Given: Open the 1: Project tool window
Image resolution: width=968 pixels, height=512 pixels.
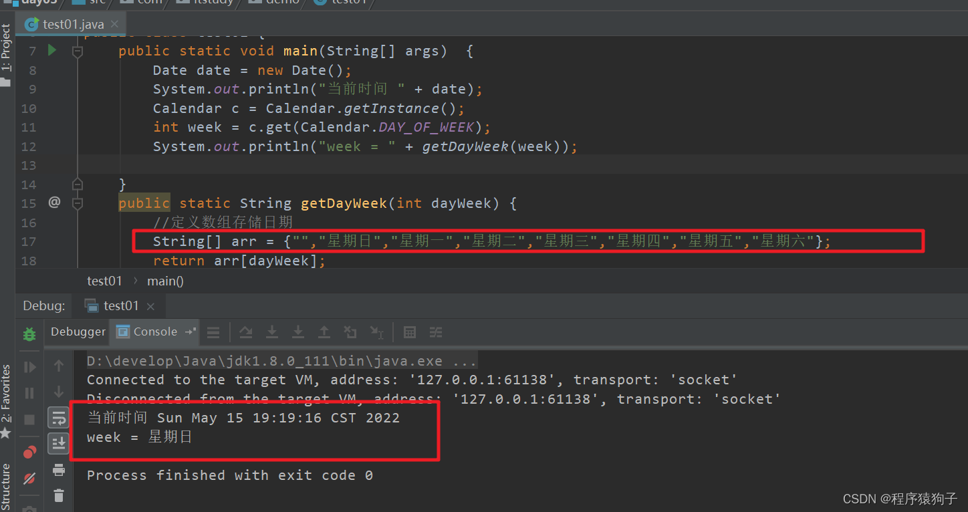Looking at the screenshot, I should point(6,55).
